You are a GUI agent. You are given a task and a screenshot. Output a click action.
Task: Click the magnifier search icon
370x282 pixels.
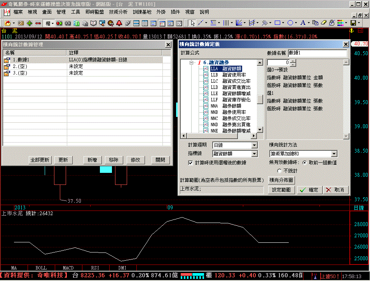coord(102,23)
